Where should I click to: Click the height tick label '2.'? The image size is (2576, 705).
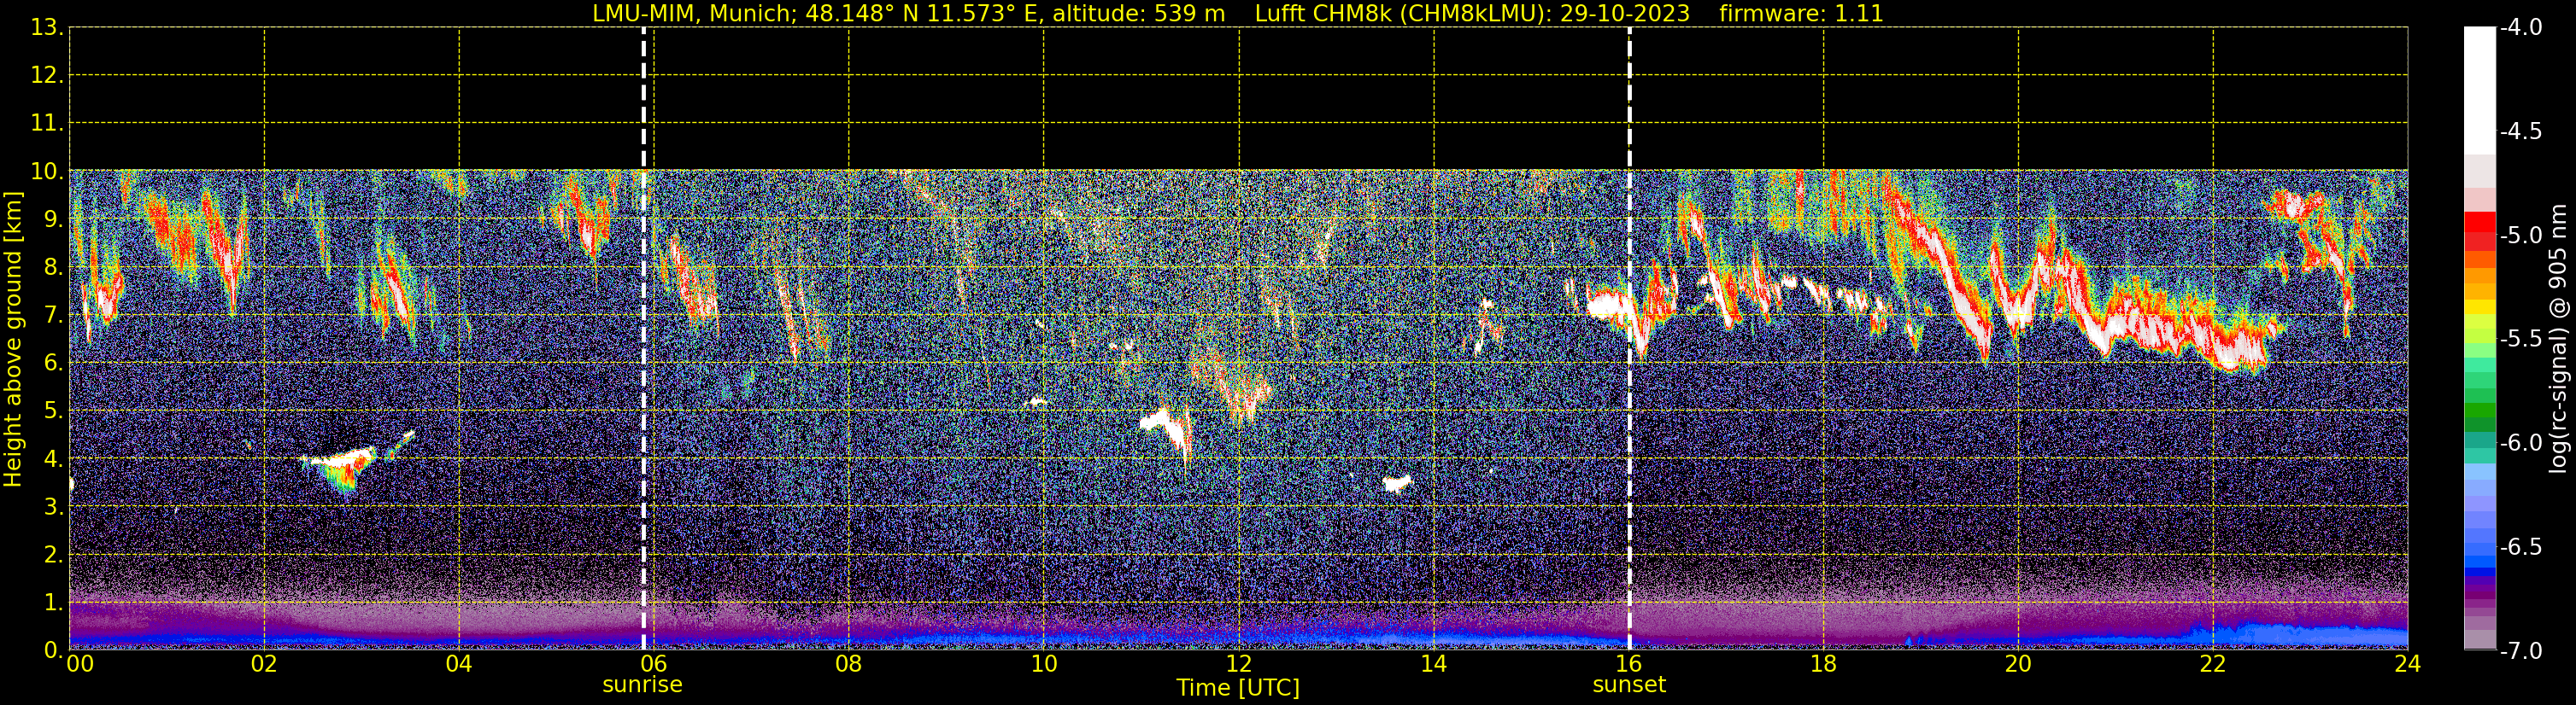[x=54, y=556]
